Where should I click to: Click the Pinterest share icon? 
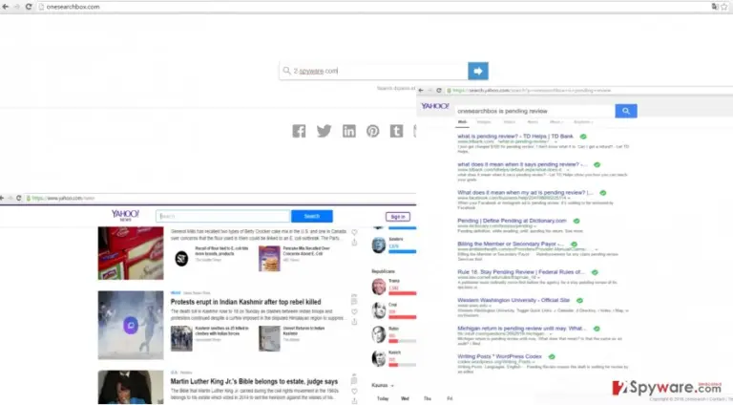pos(372,131)
